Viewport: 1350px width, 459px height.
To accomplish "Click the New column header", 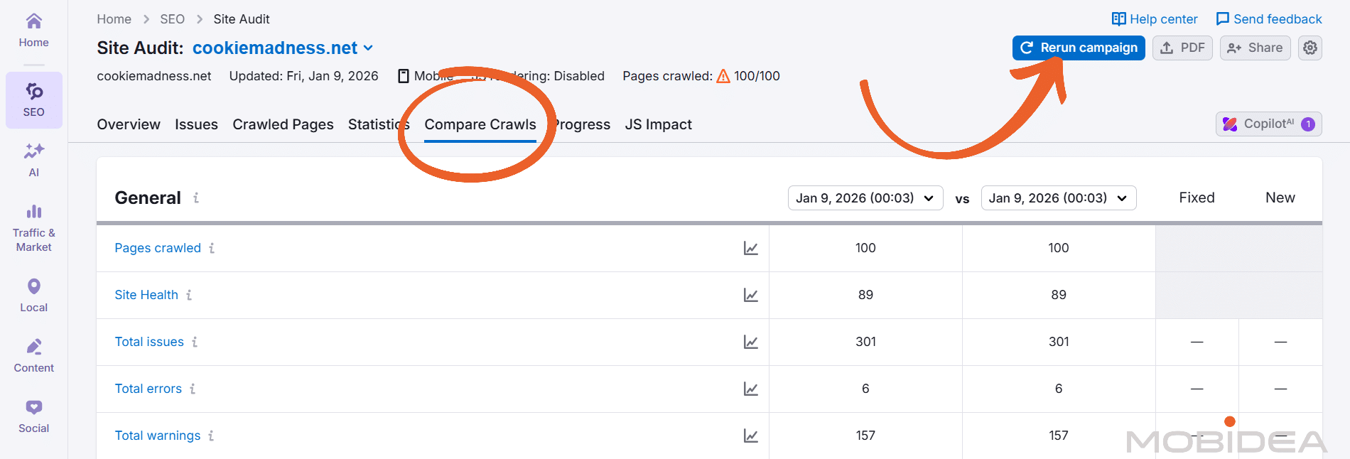I will 1280,198.
